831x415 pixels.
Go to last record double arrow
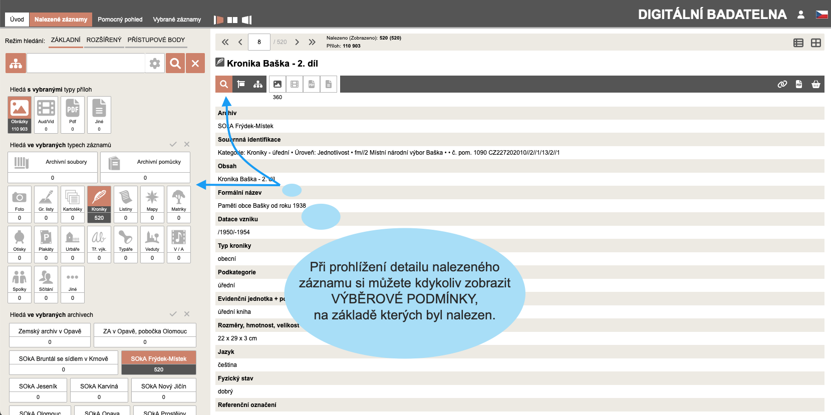312,42
